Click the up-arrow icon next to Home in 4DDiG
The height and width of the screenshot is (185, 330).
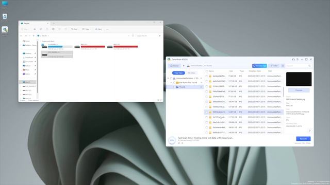click(x=184, y=66)
